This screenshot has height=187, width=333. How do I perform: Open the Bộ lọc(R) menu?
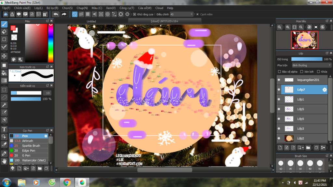click(52, 8)
